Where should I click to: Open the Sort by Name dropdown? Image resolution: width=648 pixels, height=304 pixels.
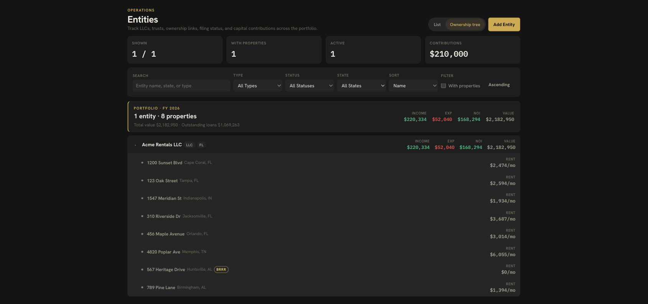click(x=413, y=86)
